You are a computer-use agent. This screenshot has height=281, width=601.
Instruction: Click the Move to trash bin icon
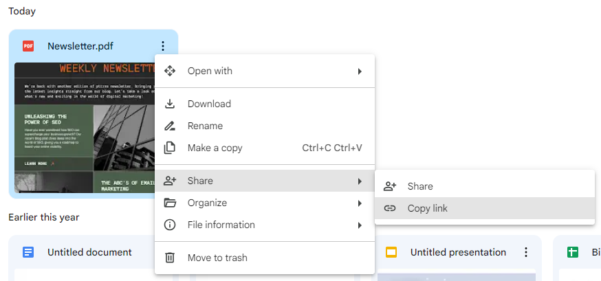pos(169,258)
